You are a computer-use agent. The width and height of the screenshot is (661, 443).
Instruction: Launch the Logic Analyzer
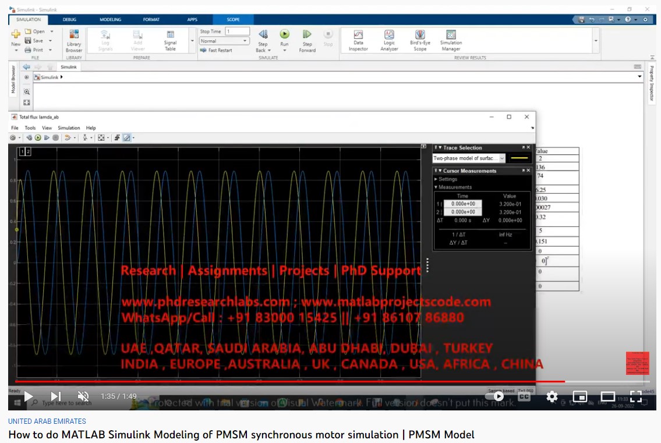coord(389,40)
